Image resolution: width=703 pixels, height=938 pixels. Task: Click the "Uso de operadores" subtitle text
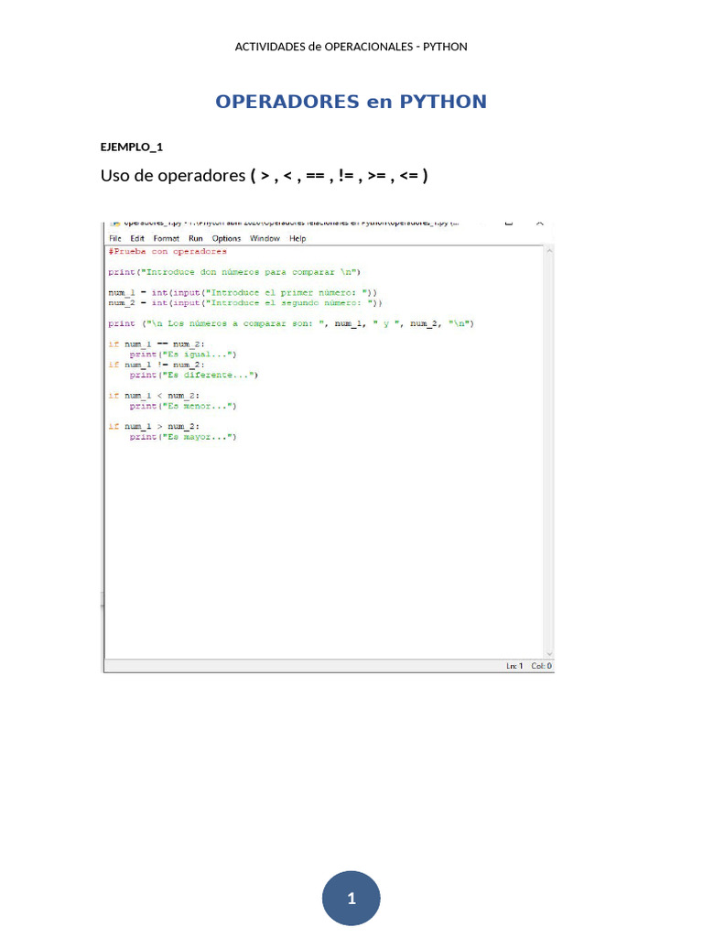pos(173,176)
